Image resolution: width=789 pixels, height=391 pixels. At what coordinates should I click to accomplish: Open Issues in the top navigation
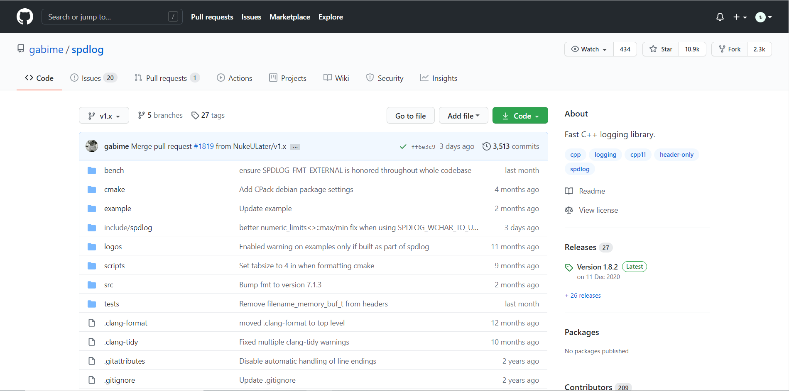[251, 17]
